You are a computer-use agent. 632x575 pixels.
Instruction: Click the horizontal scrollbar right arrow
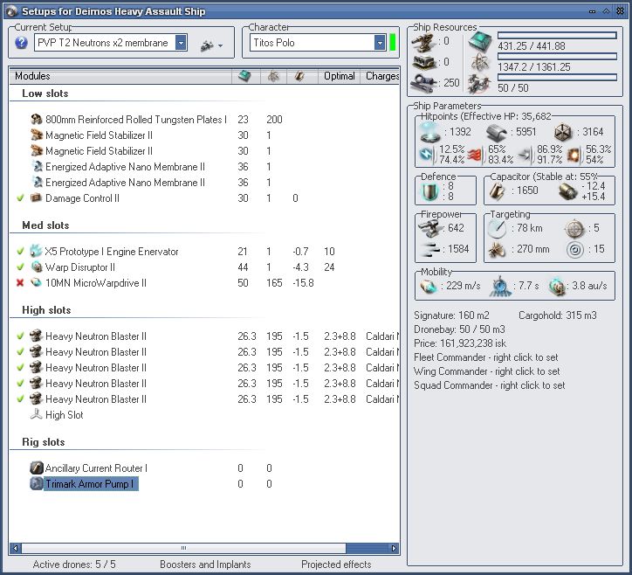(394, 548)
